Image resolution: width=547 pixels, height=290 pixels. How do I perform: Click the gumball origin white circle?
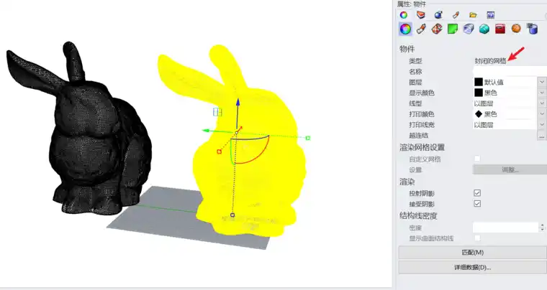(237, 133)
